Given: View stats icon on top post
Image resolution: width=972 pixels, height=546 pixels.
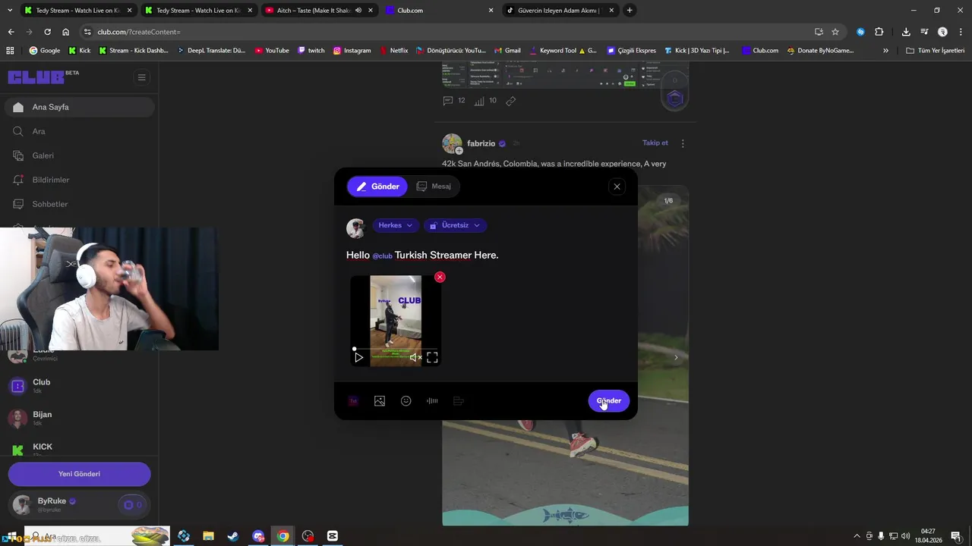Looking at the screenshot, I should 485,100.
